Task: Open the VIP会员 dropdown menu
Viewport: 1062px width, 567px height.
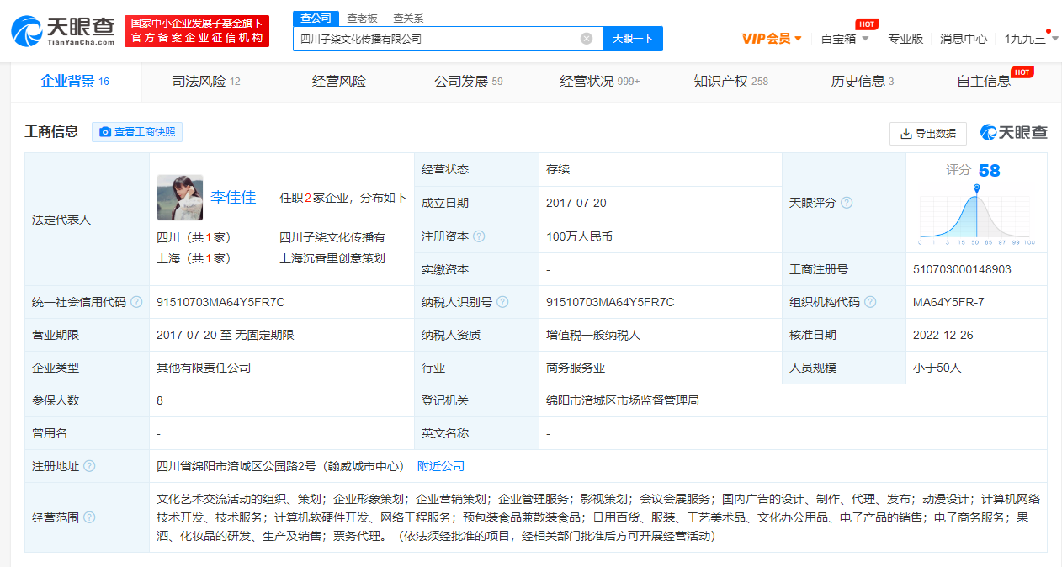Action: pos(771,39)
